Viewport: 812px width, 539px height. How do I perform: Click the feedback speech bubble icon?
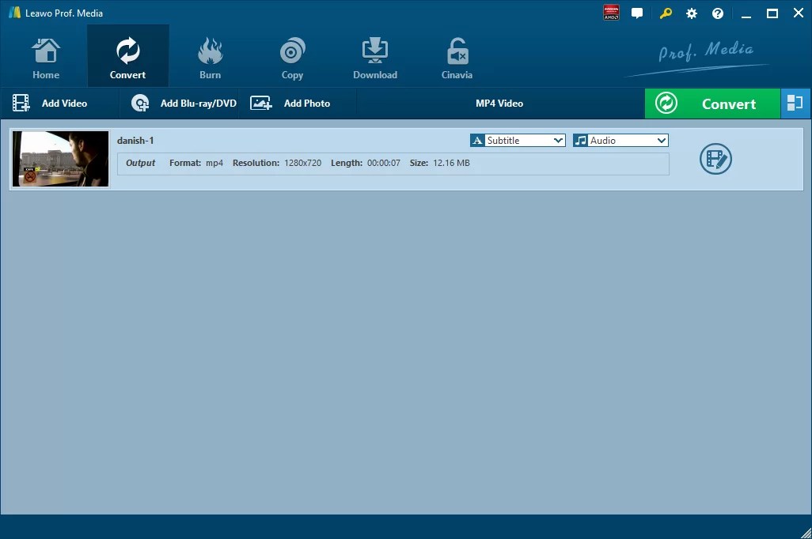pyautogui.click(x=637, y=13)
